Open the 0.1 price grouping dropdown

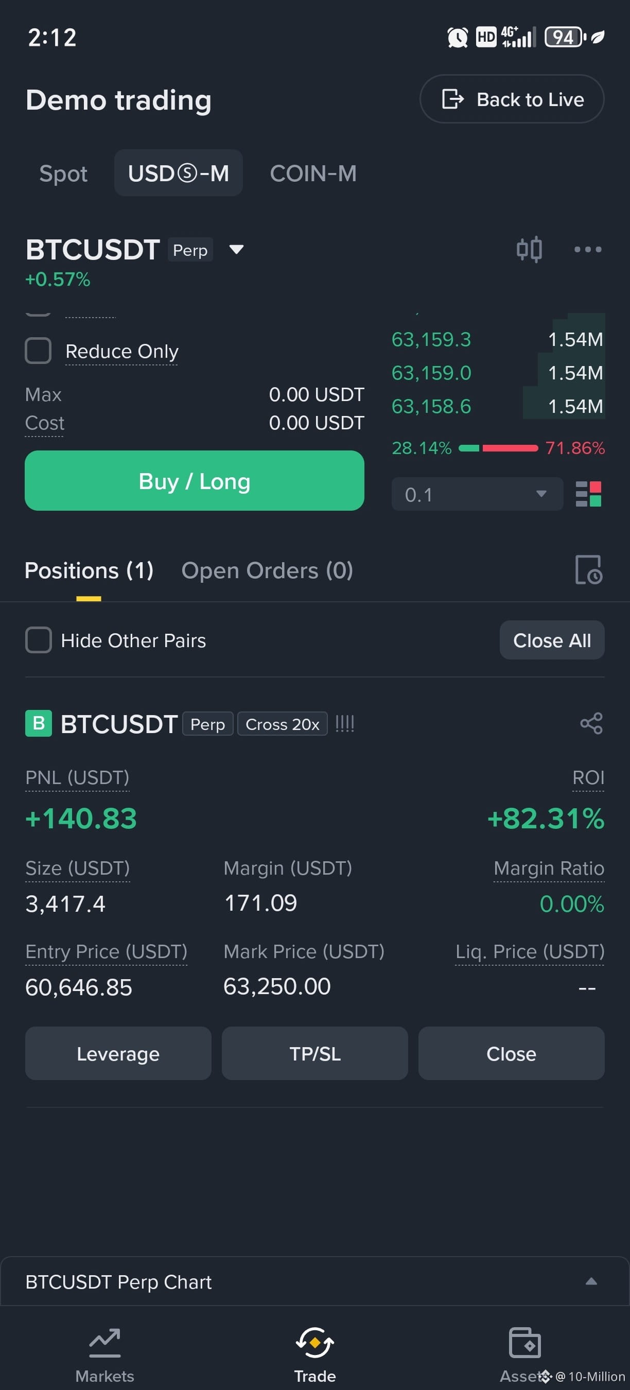[477, 494]
